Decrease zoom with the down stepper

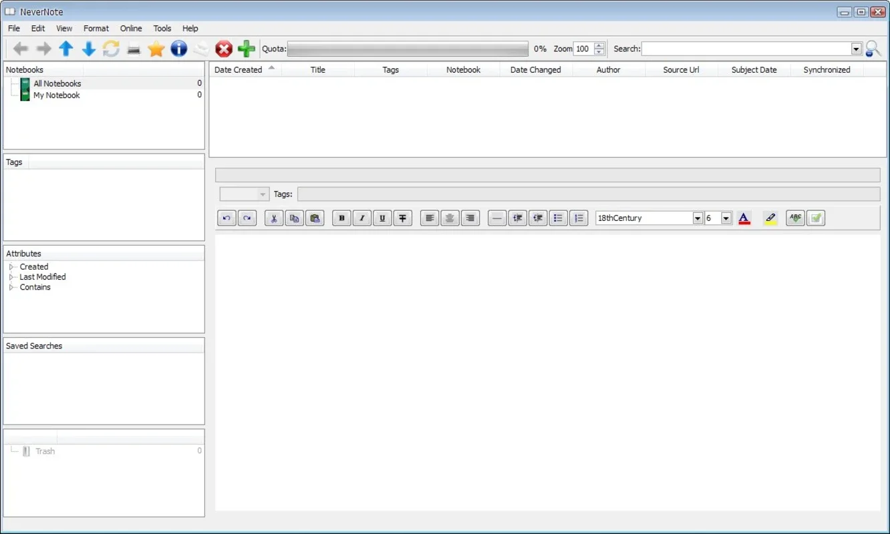point(599,52)
